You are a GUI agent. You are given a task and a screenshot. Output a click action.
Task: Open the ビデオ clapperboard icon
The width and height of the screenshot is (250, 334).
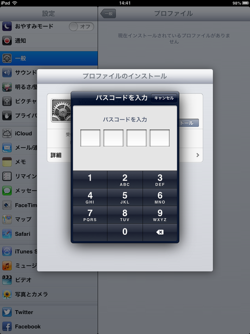tap(7, 280)
